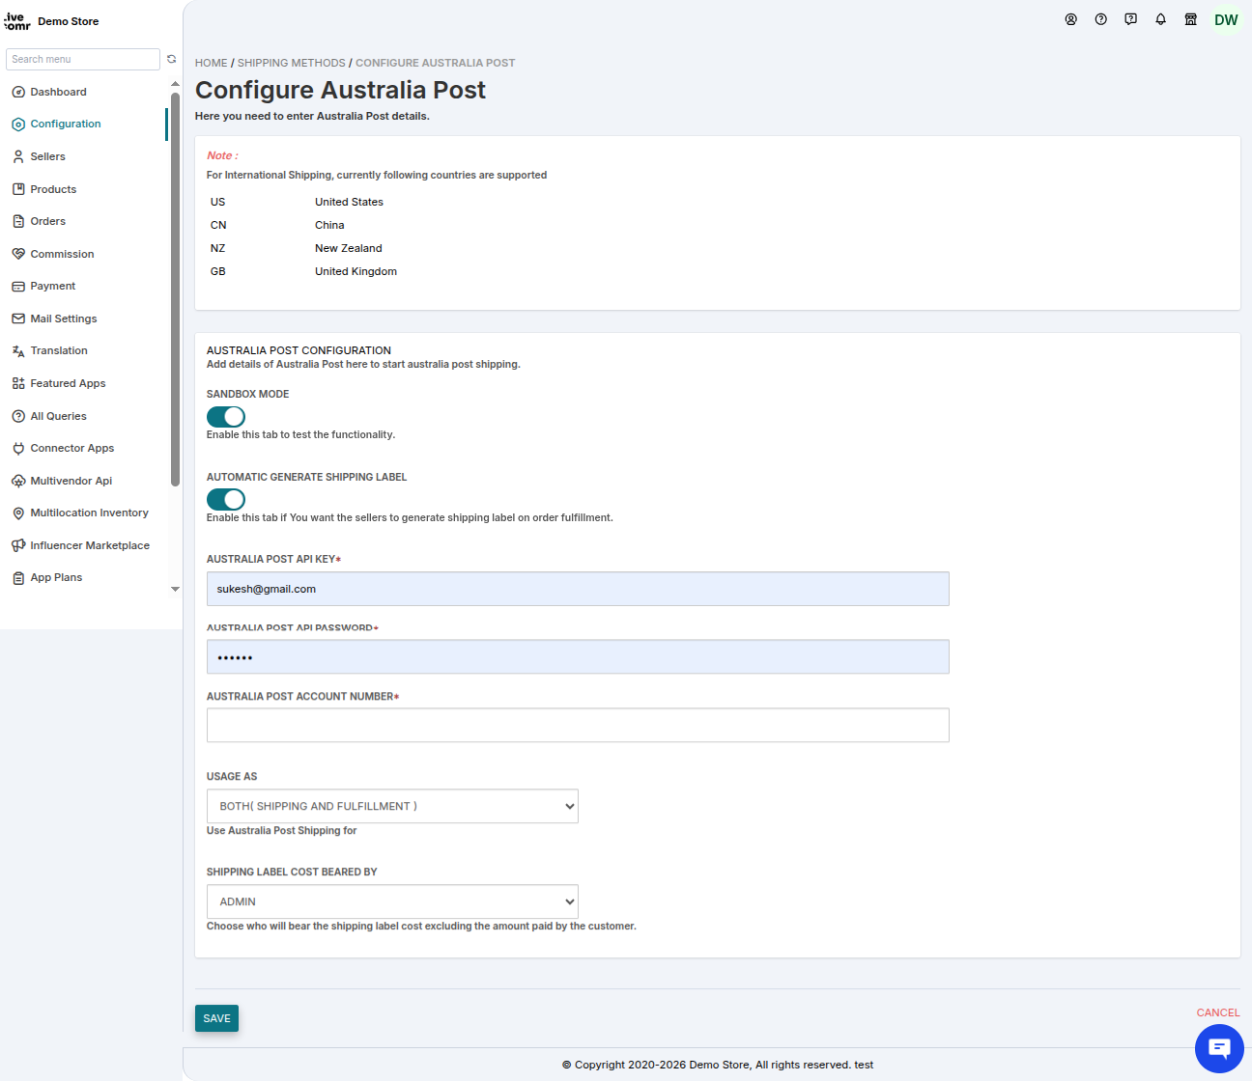Open Payment in the sidebar
Image resolution: width=1252 pixels, height=1081 pixels.
pos(52,287)
